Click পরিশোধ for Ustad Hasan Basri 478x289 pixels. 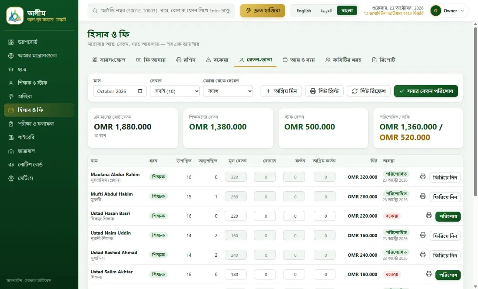click(x=448, y=216)
